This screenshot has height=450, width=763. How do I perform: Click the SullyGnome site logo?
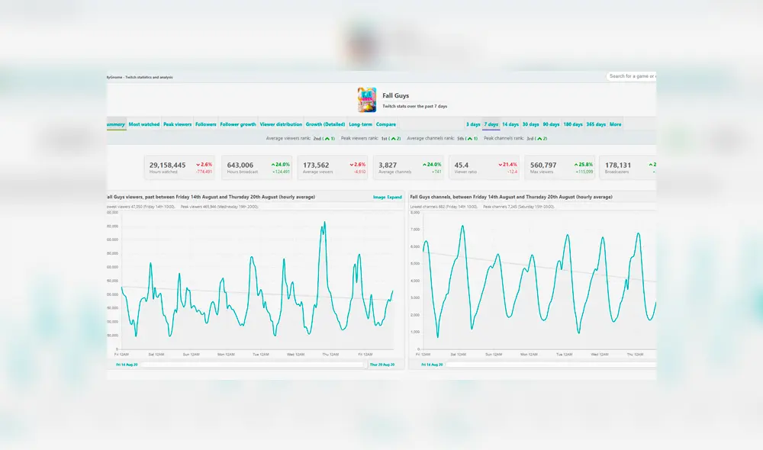click(114, 76)
